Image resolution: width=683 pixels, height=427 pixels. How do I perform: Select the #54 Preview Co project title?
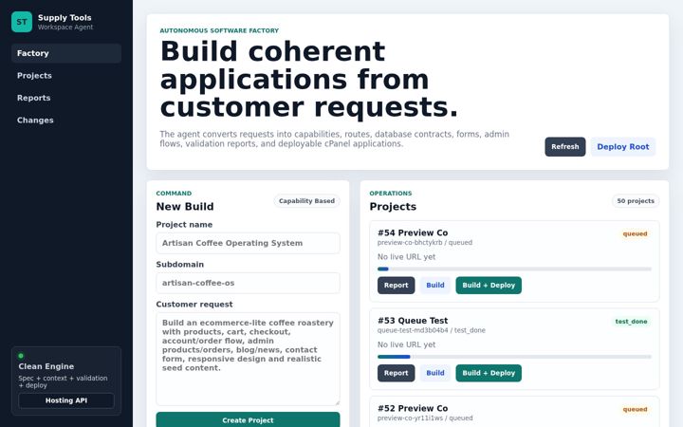coord(413,232)
